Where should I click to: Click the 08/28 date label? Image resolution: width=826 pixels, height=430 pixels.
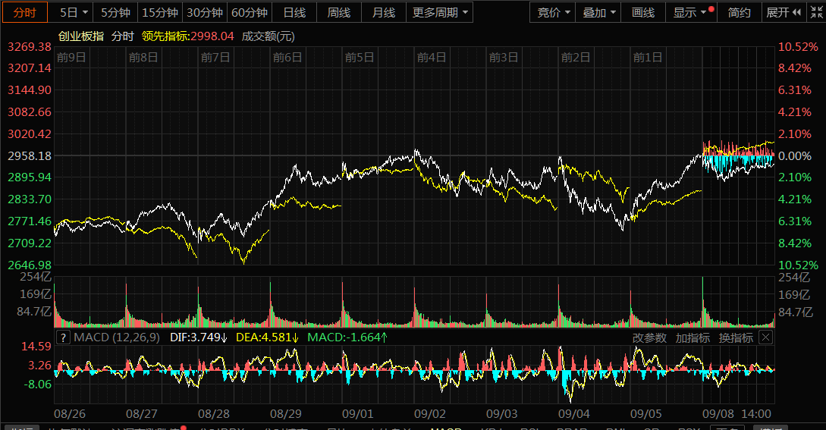pos(214,414)
